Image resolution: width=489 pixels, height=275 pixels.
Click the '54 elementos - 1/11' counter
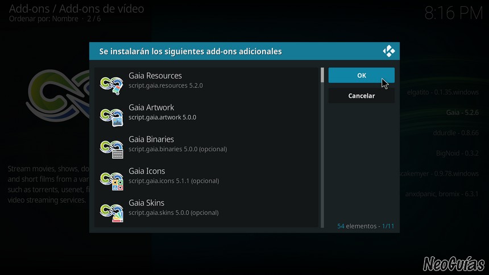pyautogui.click(x=366, y=226)
